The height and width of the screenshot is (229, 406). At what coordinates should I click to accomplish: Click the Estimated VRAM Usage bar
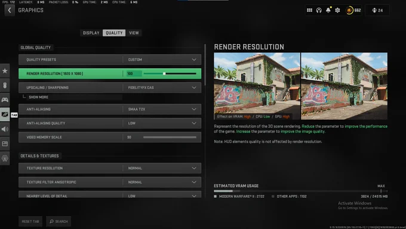coord(300,191)
